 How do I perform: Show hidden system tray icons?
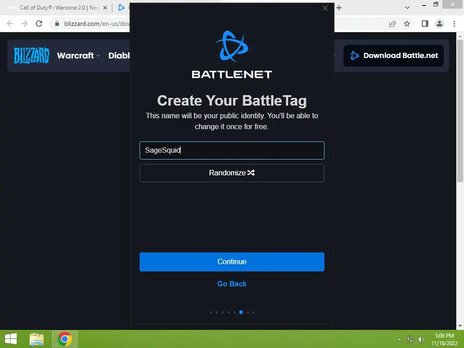[x=400, y=339]
